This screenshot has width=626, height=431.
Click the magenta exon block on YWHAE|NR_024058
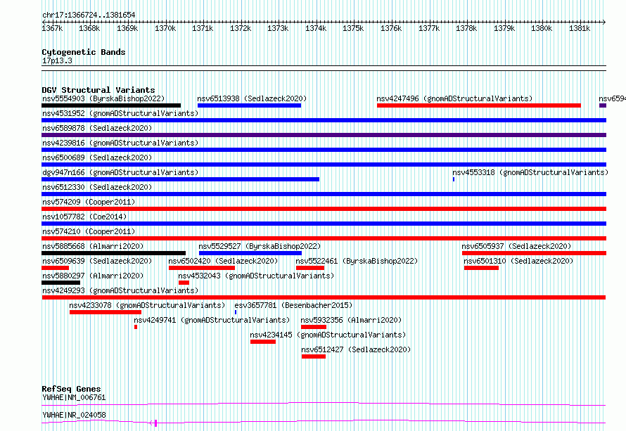click(x=155, y=423)
